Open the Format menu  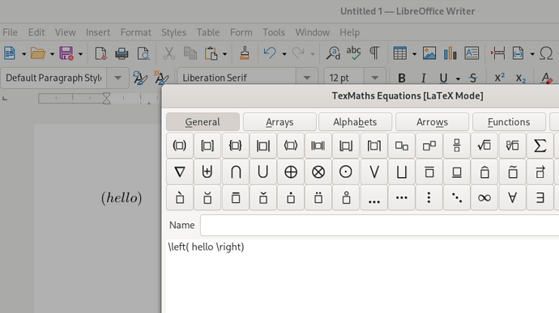136,32
